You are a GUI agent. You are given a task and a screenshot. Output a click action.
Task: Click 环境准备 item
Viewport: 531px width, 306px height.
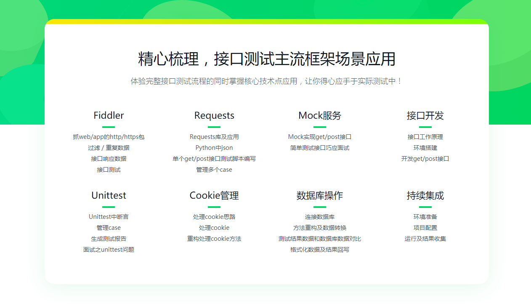pyautogui.click(x=425, y=217)
